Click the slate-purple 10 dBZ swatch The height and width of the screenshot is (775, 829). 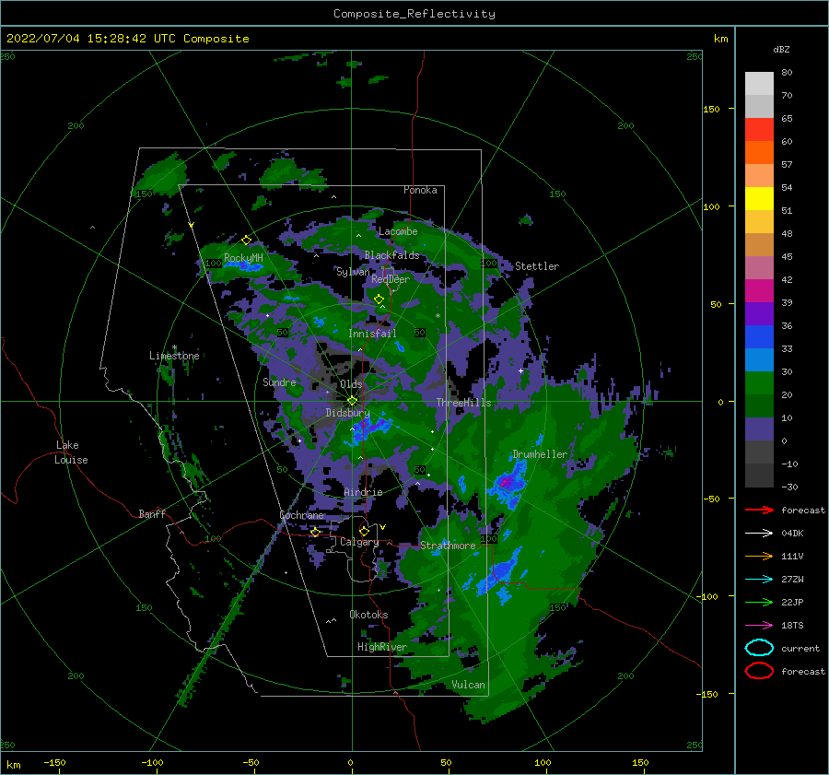tap(759, 429)
